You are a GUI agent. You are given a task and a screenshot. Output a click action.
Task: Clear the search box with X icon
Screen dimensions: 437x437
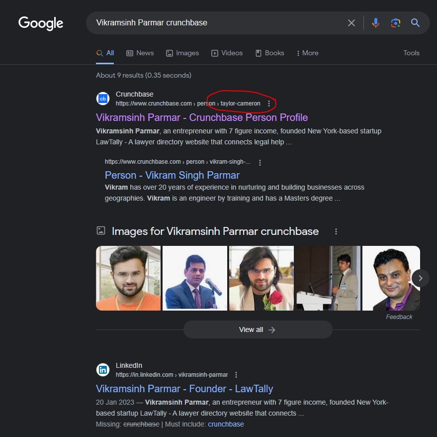(351, 23)
